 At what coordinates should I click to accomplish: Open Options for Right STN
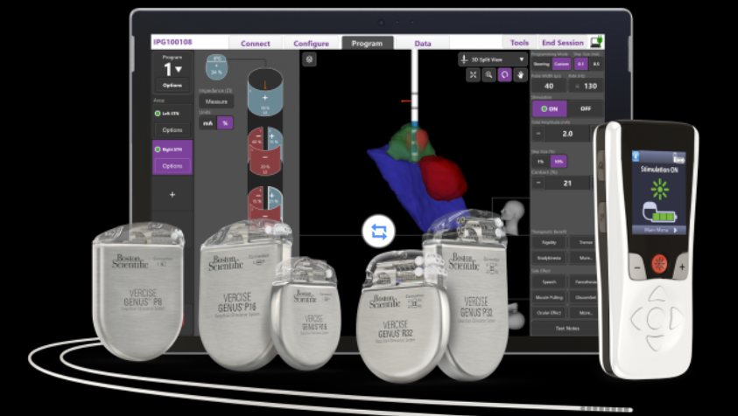click(172, 166)
